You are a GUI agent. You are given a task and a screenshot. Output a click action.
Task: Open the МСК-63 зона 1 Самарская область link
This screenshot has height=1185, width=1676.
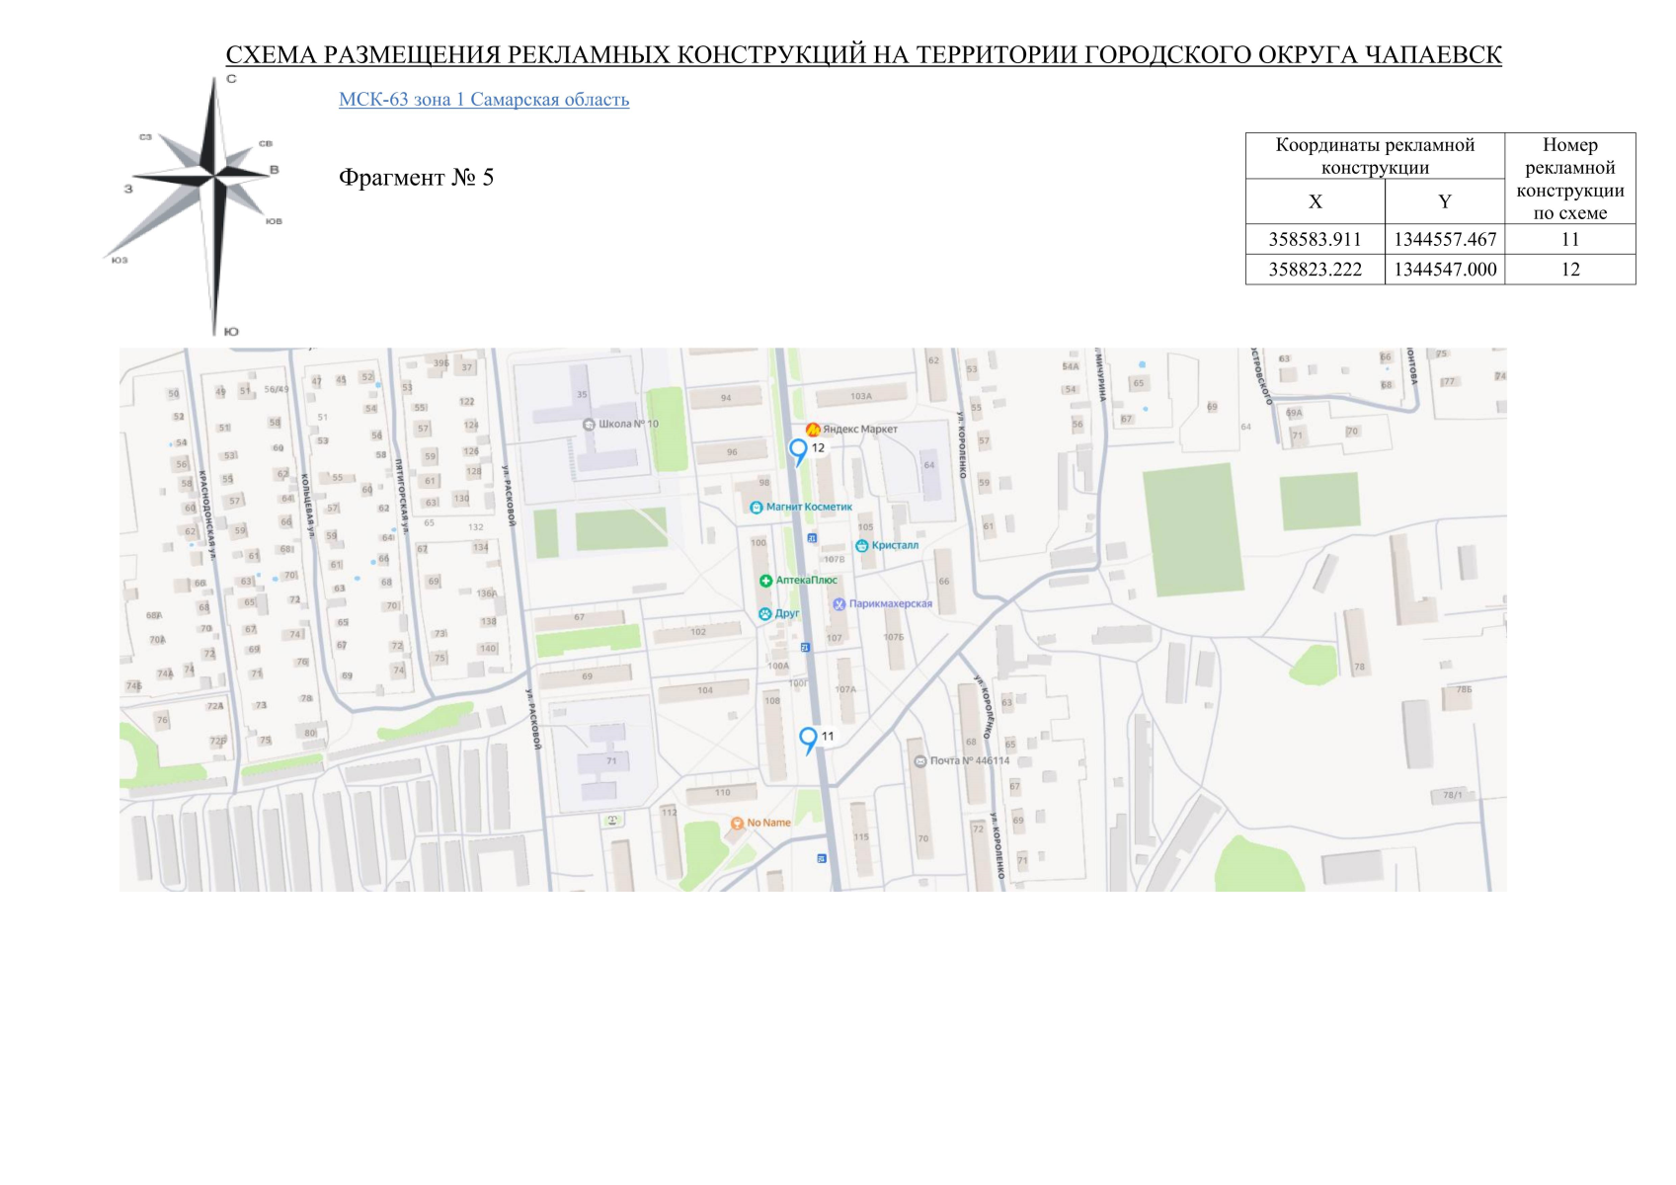483,100
